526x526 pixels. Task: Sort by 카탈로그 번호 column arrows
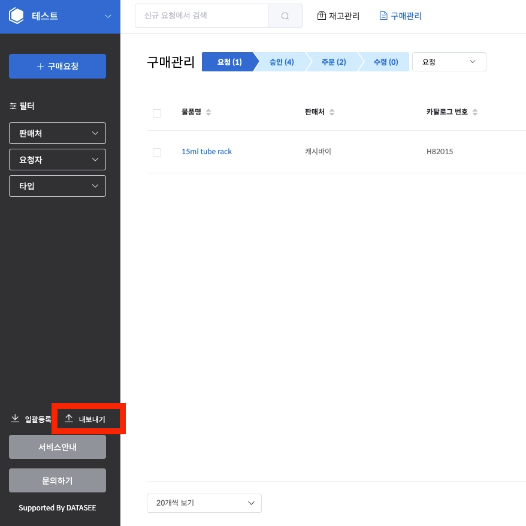pos(475,112)
